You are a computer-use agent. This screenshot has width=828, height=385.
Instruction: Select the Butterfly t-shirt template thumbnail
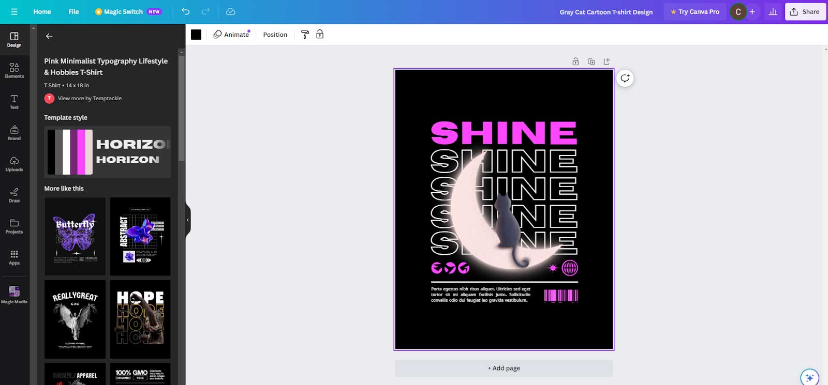click(x=75, y=236)
